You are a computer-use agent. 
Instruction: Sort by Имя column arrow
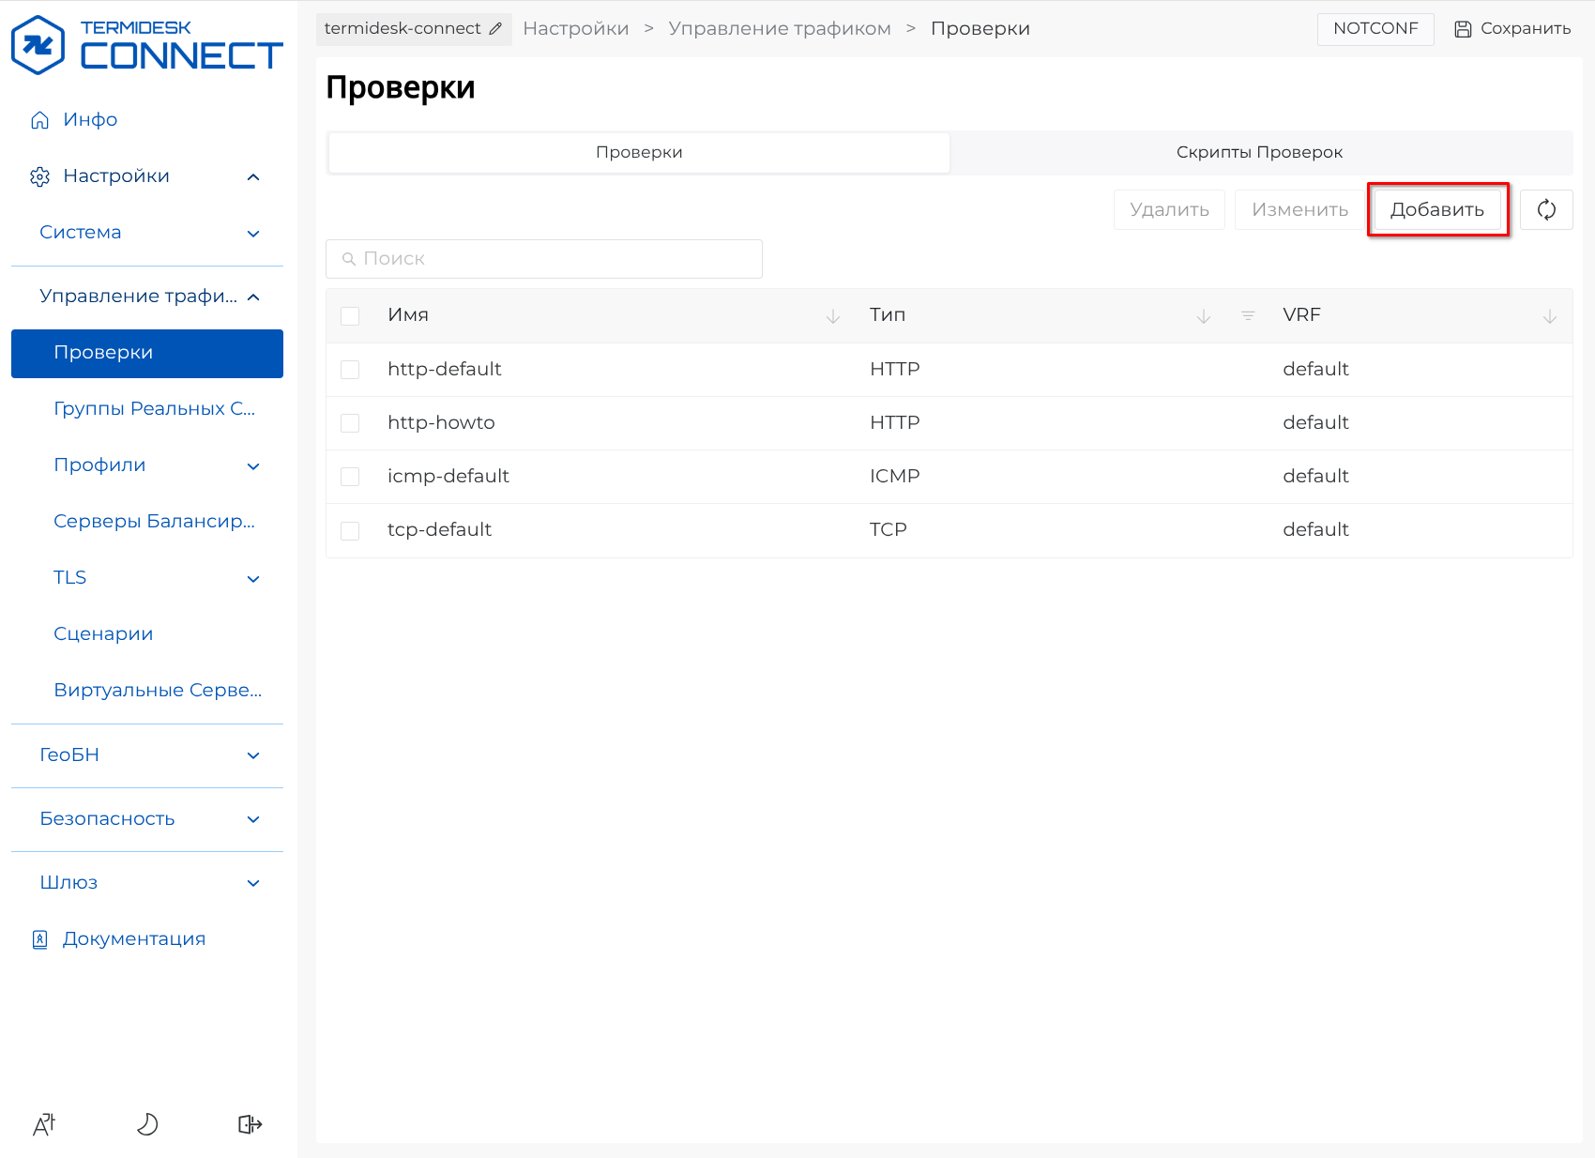tap(832, 316)
